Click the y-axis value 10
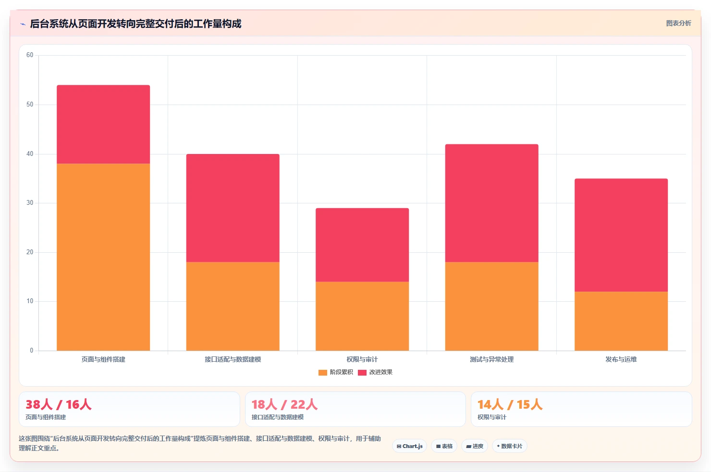Image resolution: width=711 pixels, height=472 pixels. pos(30,301)
